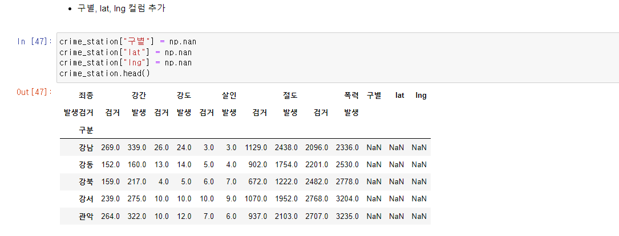Select the 관악 row label
619x236 pixels.
pyautogui.click(x=86, y=216)
